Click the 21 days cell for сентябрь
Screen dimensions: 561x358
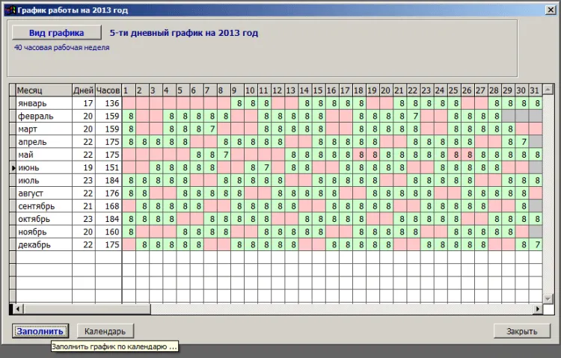click(83, 206)
